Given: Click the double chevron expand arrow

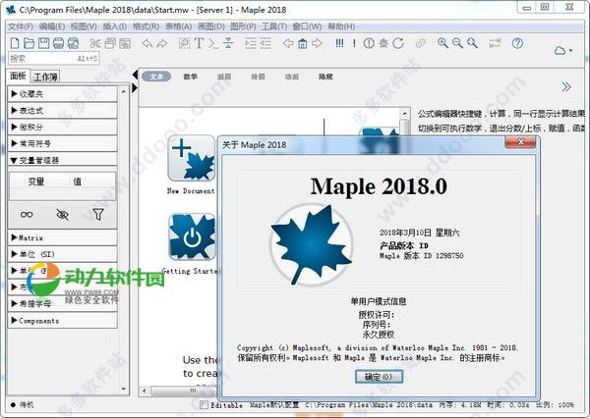Looking at the screenshot, I should click(x=566, y=87).
